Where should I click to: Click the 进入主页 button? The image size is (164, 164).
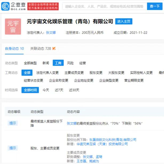pyautogui.click(x=124, y=21)
